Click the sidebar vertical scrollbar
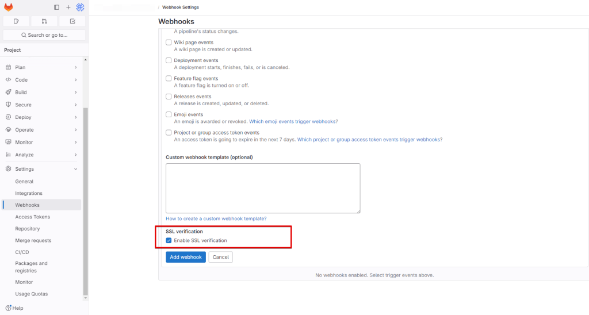This screenshot has height=315, width=589. (x=86, y=201)
